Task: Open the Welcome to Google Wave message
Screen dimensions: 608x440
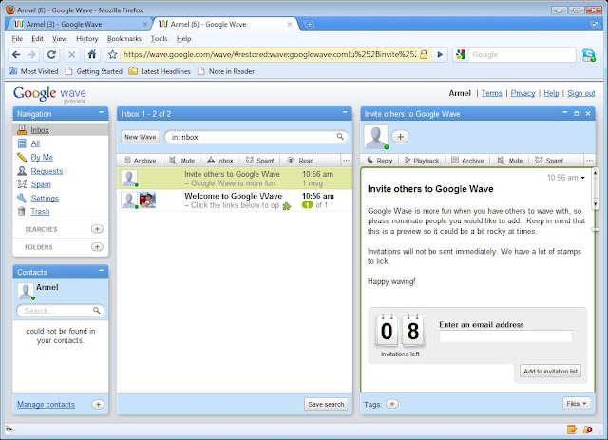Action: click(235, 201)
